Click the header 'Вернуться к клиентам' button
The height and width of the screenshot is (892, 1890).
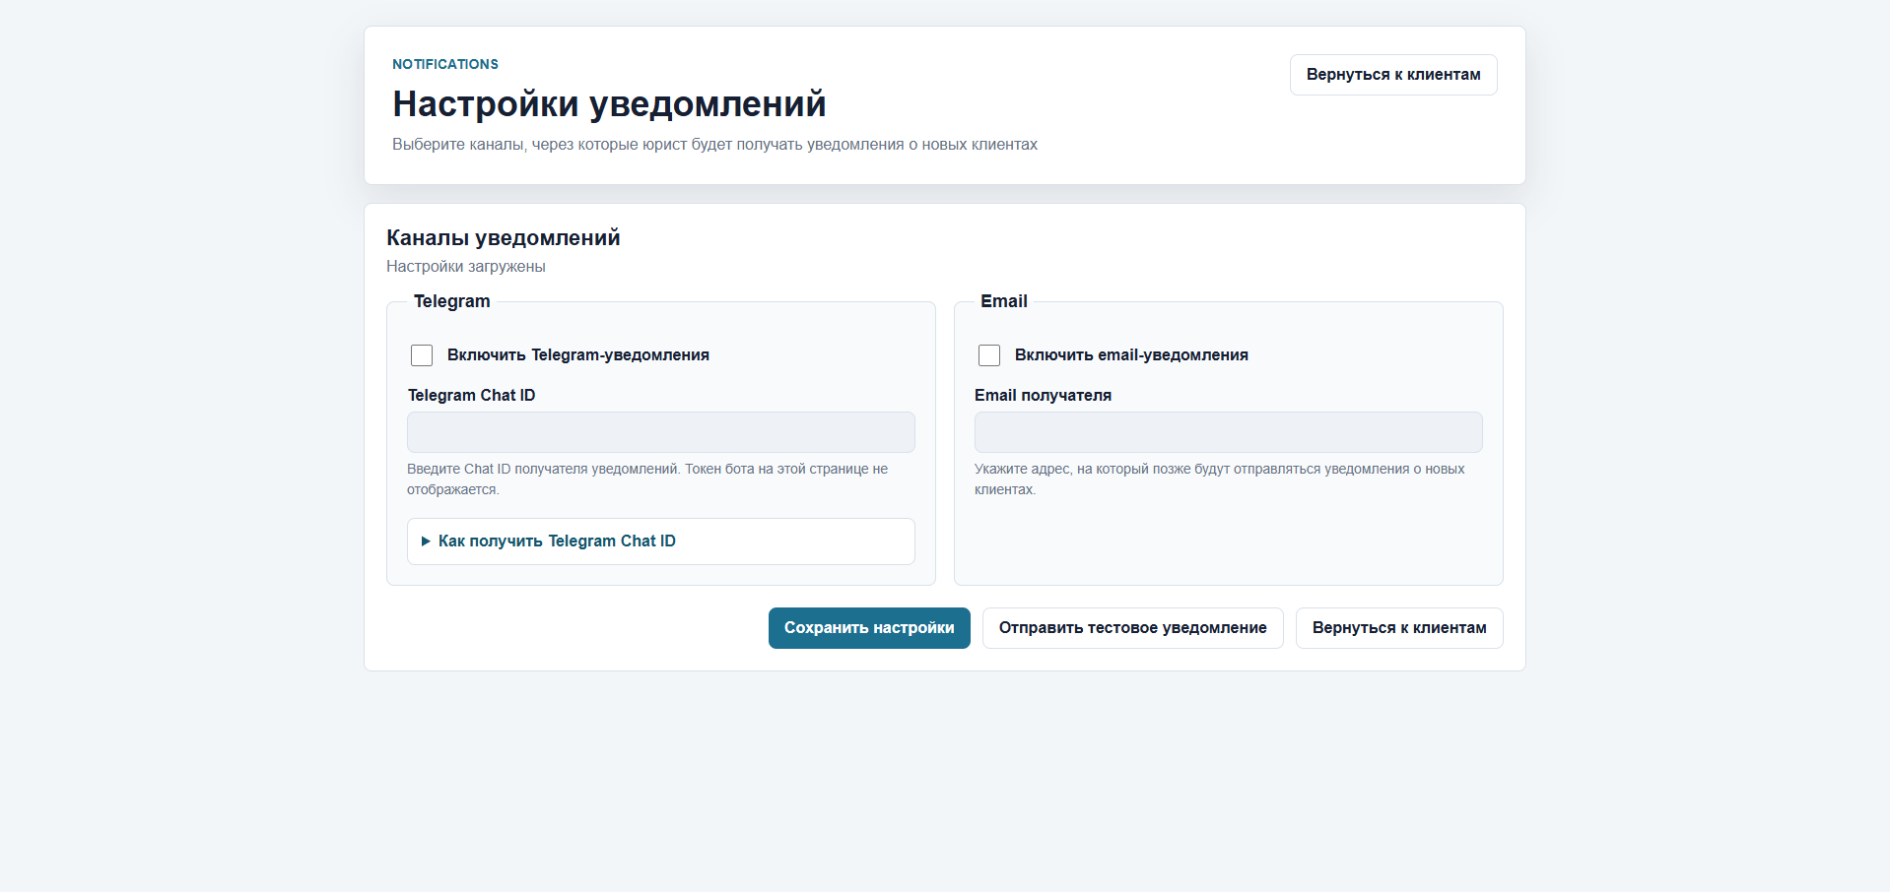click(1393, 75)
